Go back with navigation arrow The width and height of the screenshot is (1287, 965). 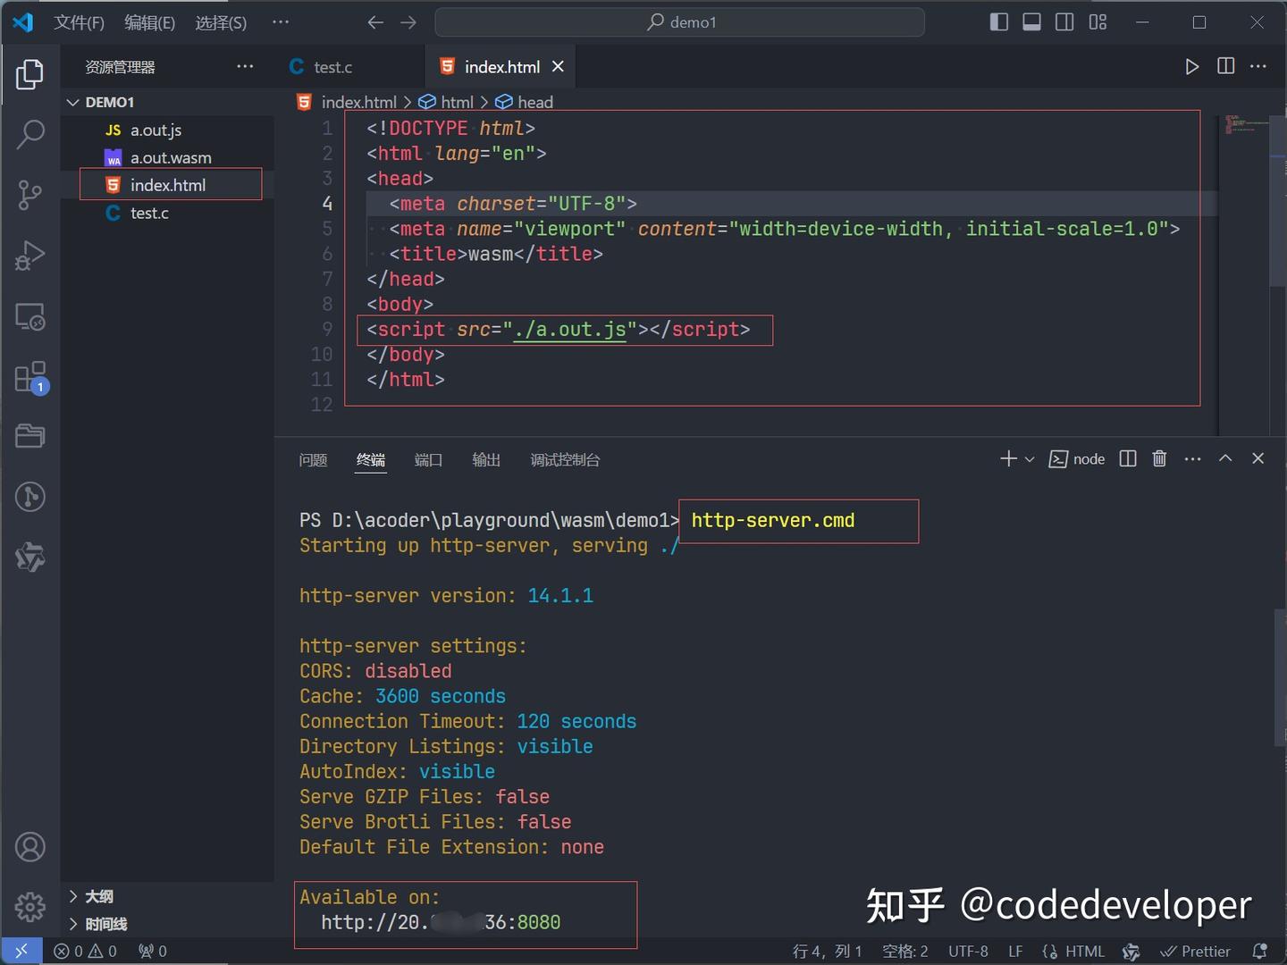[375, 22]
